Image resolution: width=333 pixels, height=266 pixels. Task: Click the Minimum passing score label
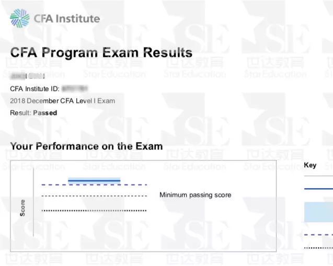click(196, 195)
